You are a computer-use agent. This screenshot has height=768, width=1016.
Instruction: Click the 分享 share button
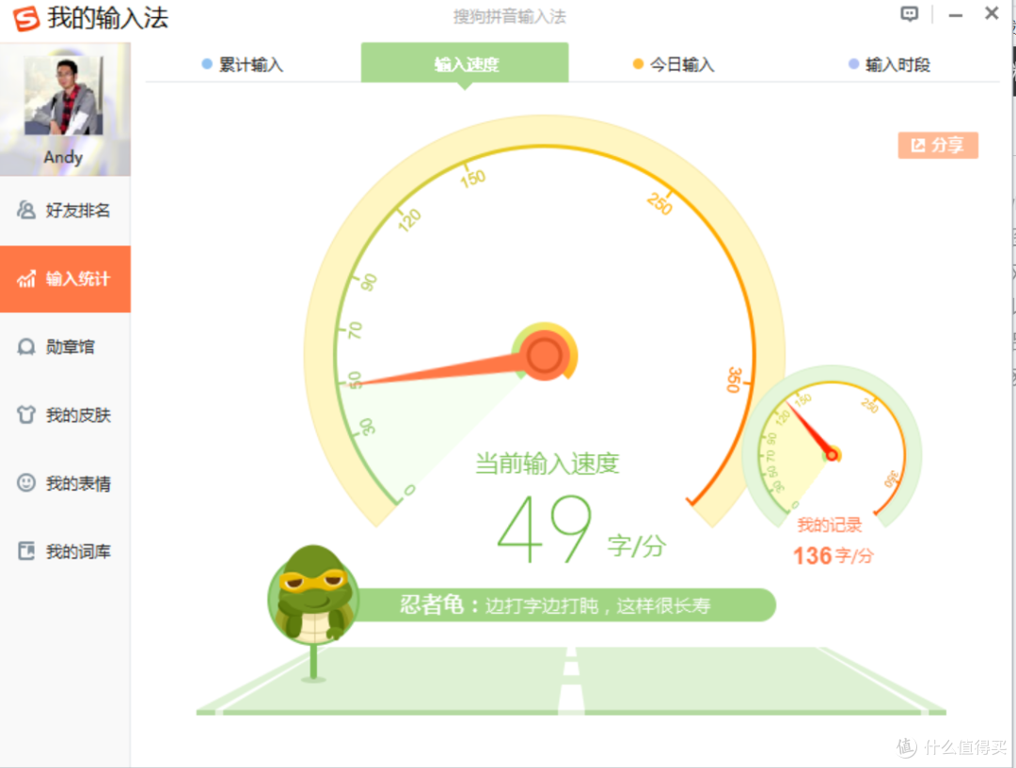[938, 145]
